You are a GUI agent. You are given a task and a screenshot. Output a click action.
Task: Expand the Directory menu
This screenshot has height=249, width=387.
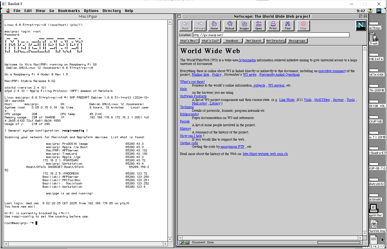tap(112, 11)
